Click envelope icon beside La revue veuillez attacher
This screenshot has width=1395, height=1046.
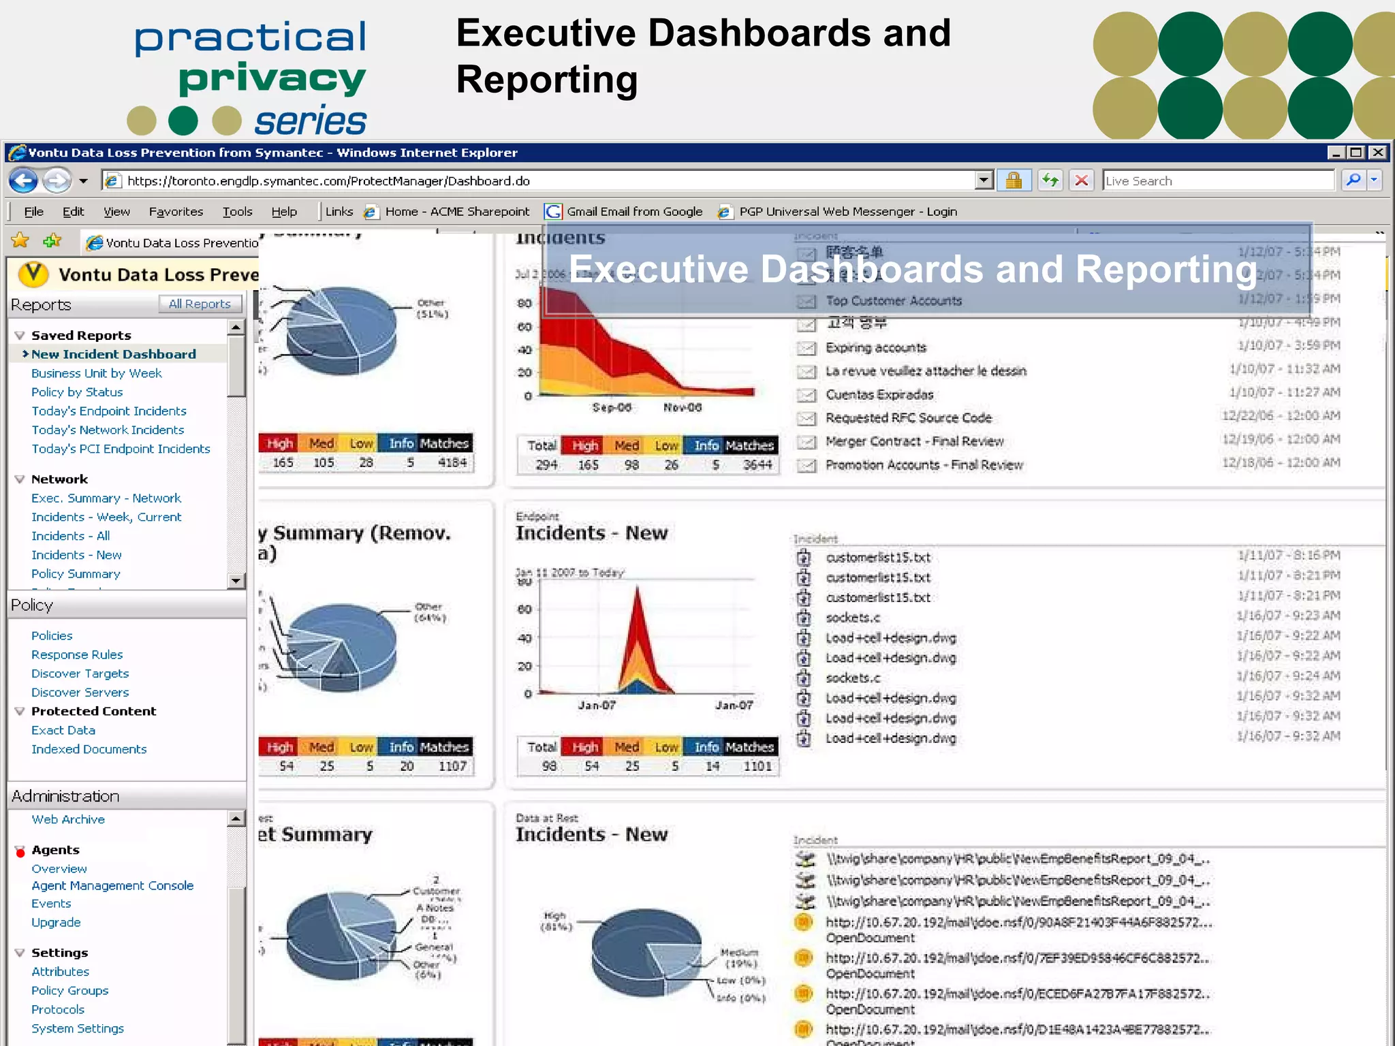[806, 371]
